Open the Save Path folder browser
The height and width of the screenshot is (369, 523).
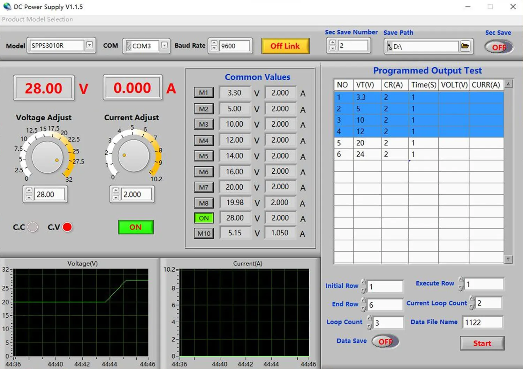point(465,46)
